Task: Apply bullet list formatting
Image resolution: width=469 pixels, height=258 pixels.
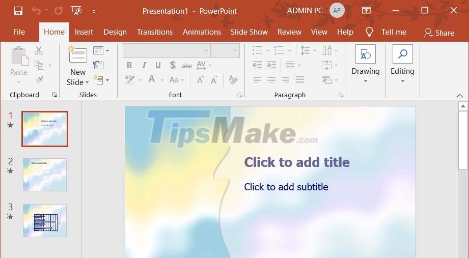Action: tap(258, 50)
